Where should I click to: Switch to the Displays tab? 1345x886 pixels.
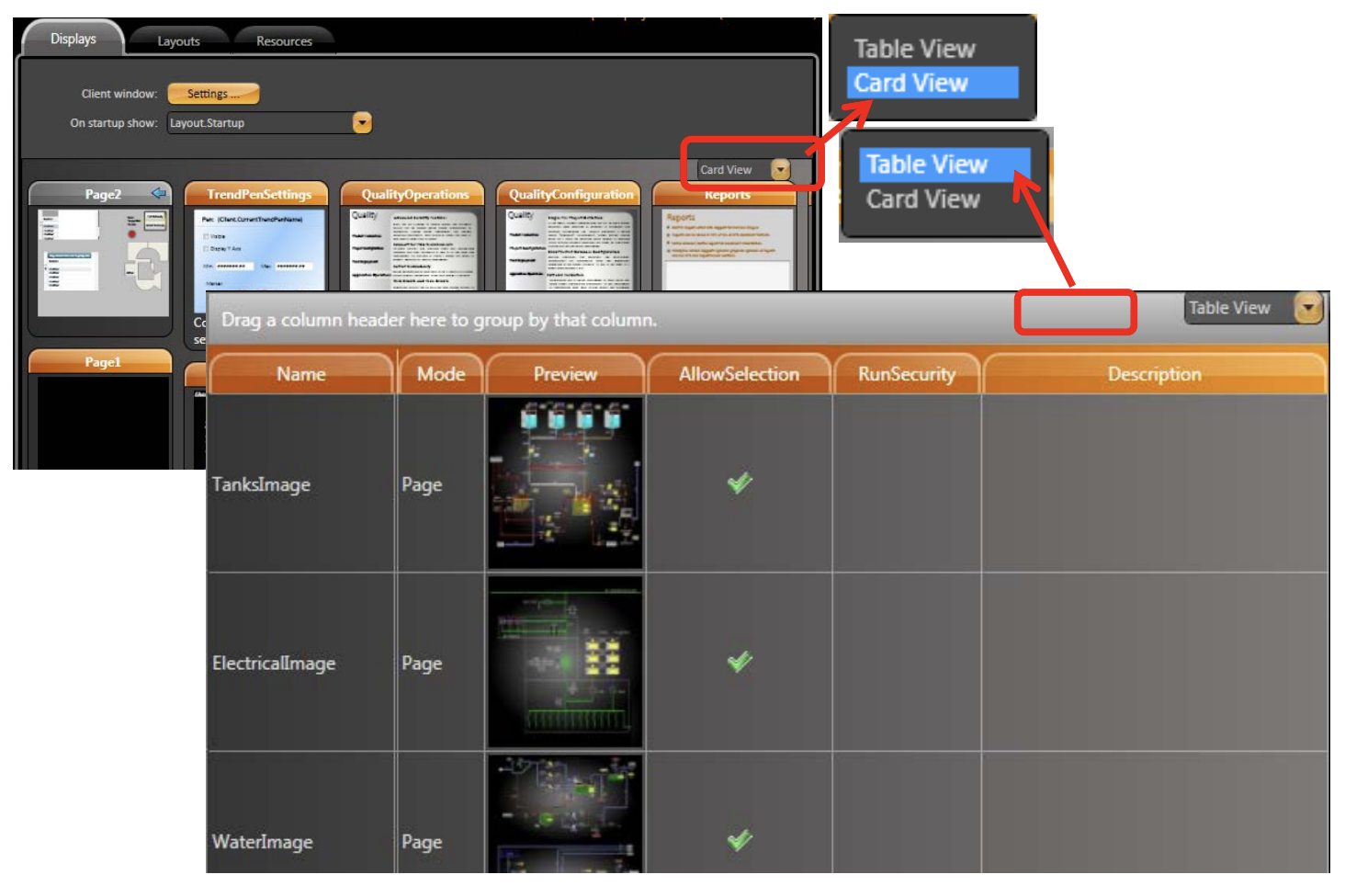click(x=73, y=39)
